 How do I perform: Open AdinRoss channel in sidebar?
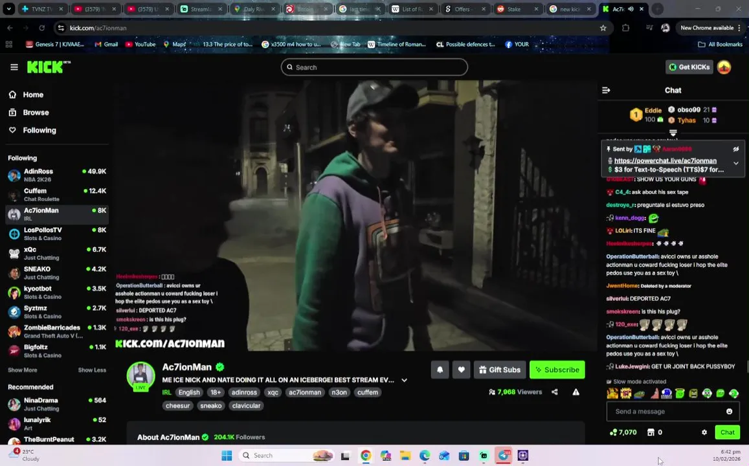click(57, 175)
